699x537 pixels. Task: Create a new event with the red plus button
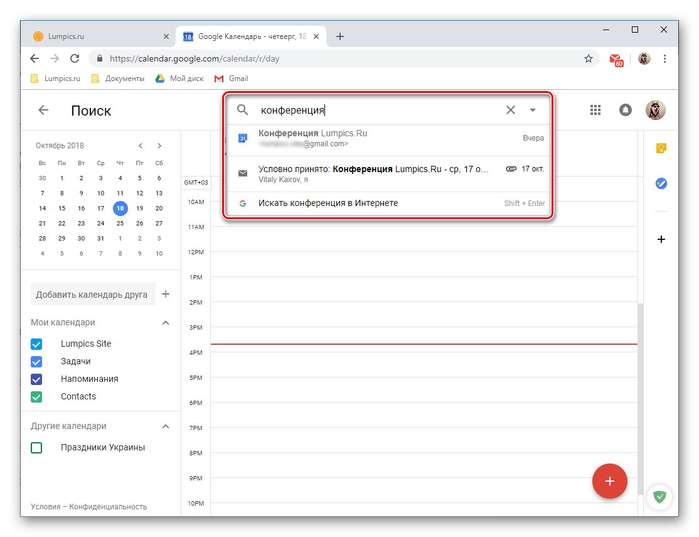click(609, 481)
